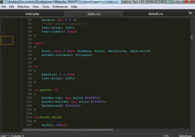Click the vertical scrollbar thumb

pyautogui.click(x=192, y=37)
